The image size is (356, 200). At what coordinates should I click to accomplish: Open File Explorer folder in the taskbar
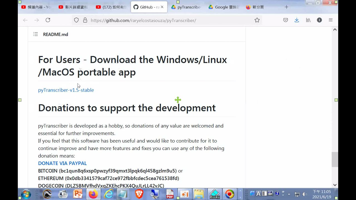(x=199, y=194)
